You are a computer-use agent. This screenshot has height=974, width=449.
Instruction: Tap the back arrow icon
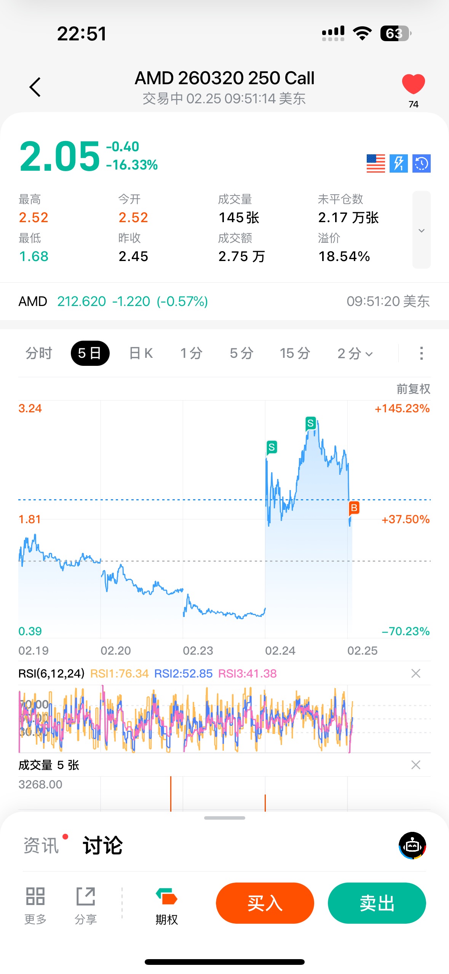pos(35,87)
